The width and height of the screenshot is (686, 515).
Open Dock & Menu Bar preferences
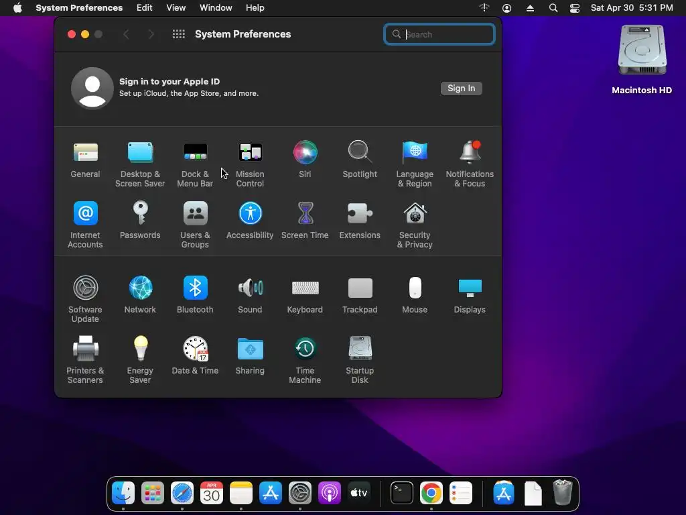pos(195,164)
